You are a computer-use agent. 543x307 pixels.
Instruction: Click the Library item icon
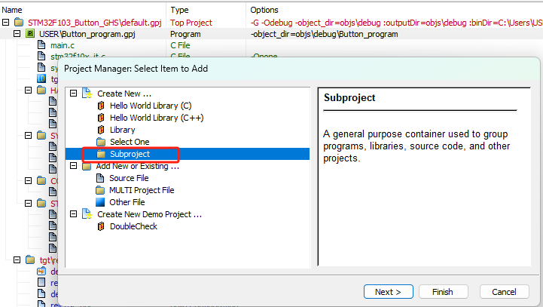pos(101,130)
